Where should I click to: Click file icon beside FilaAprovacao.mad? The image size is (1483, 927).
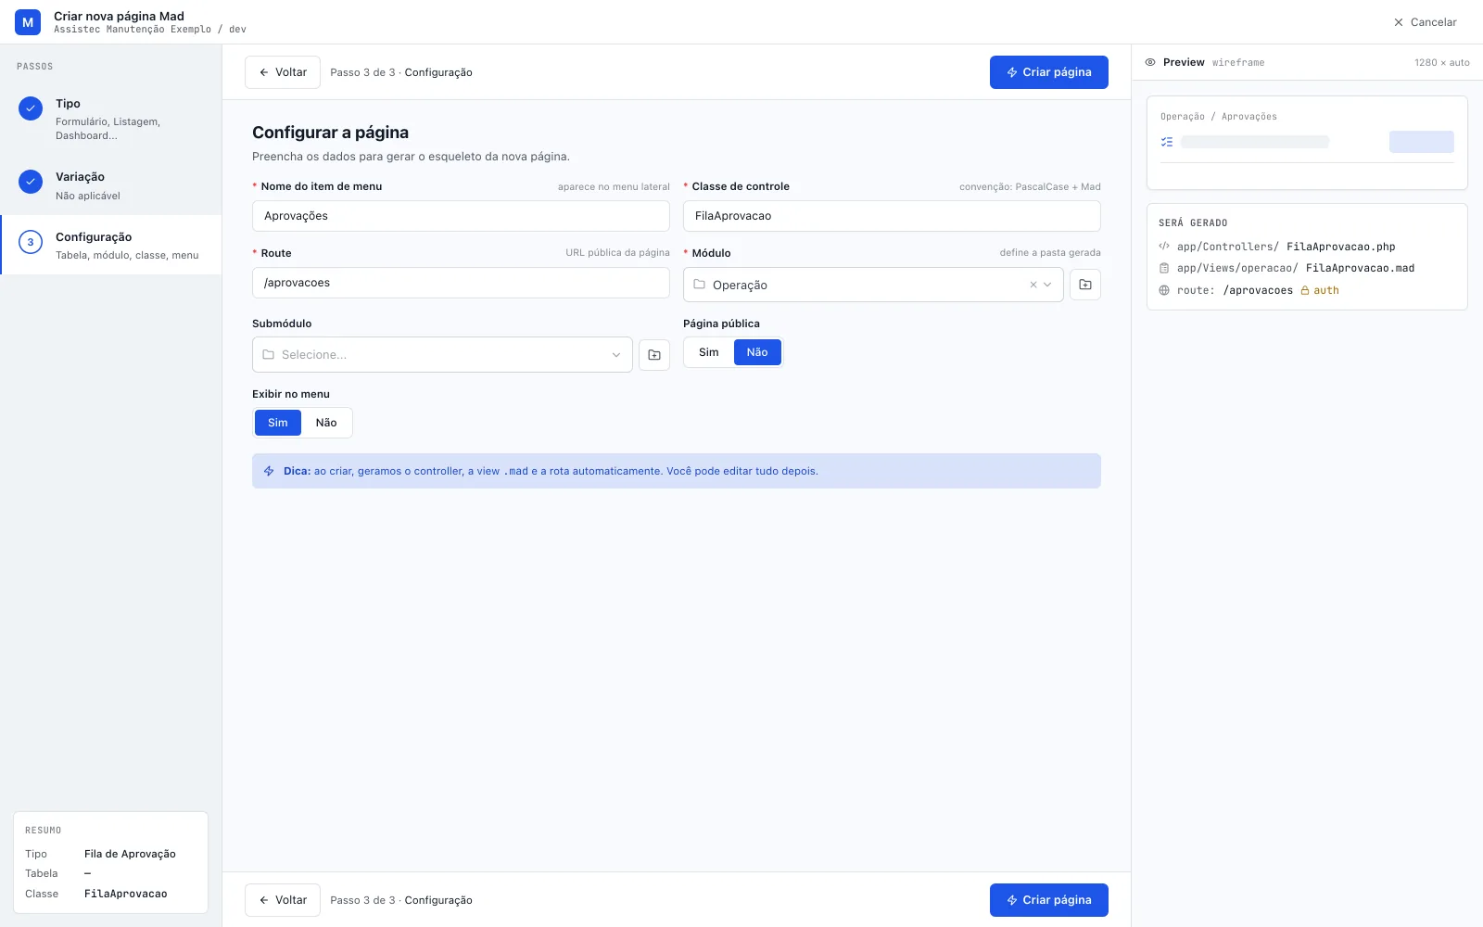pos(1164,268)
